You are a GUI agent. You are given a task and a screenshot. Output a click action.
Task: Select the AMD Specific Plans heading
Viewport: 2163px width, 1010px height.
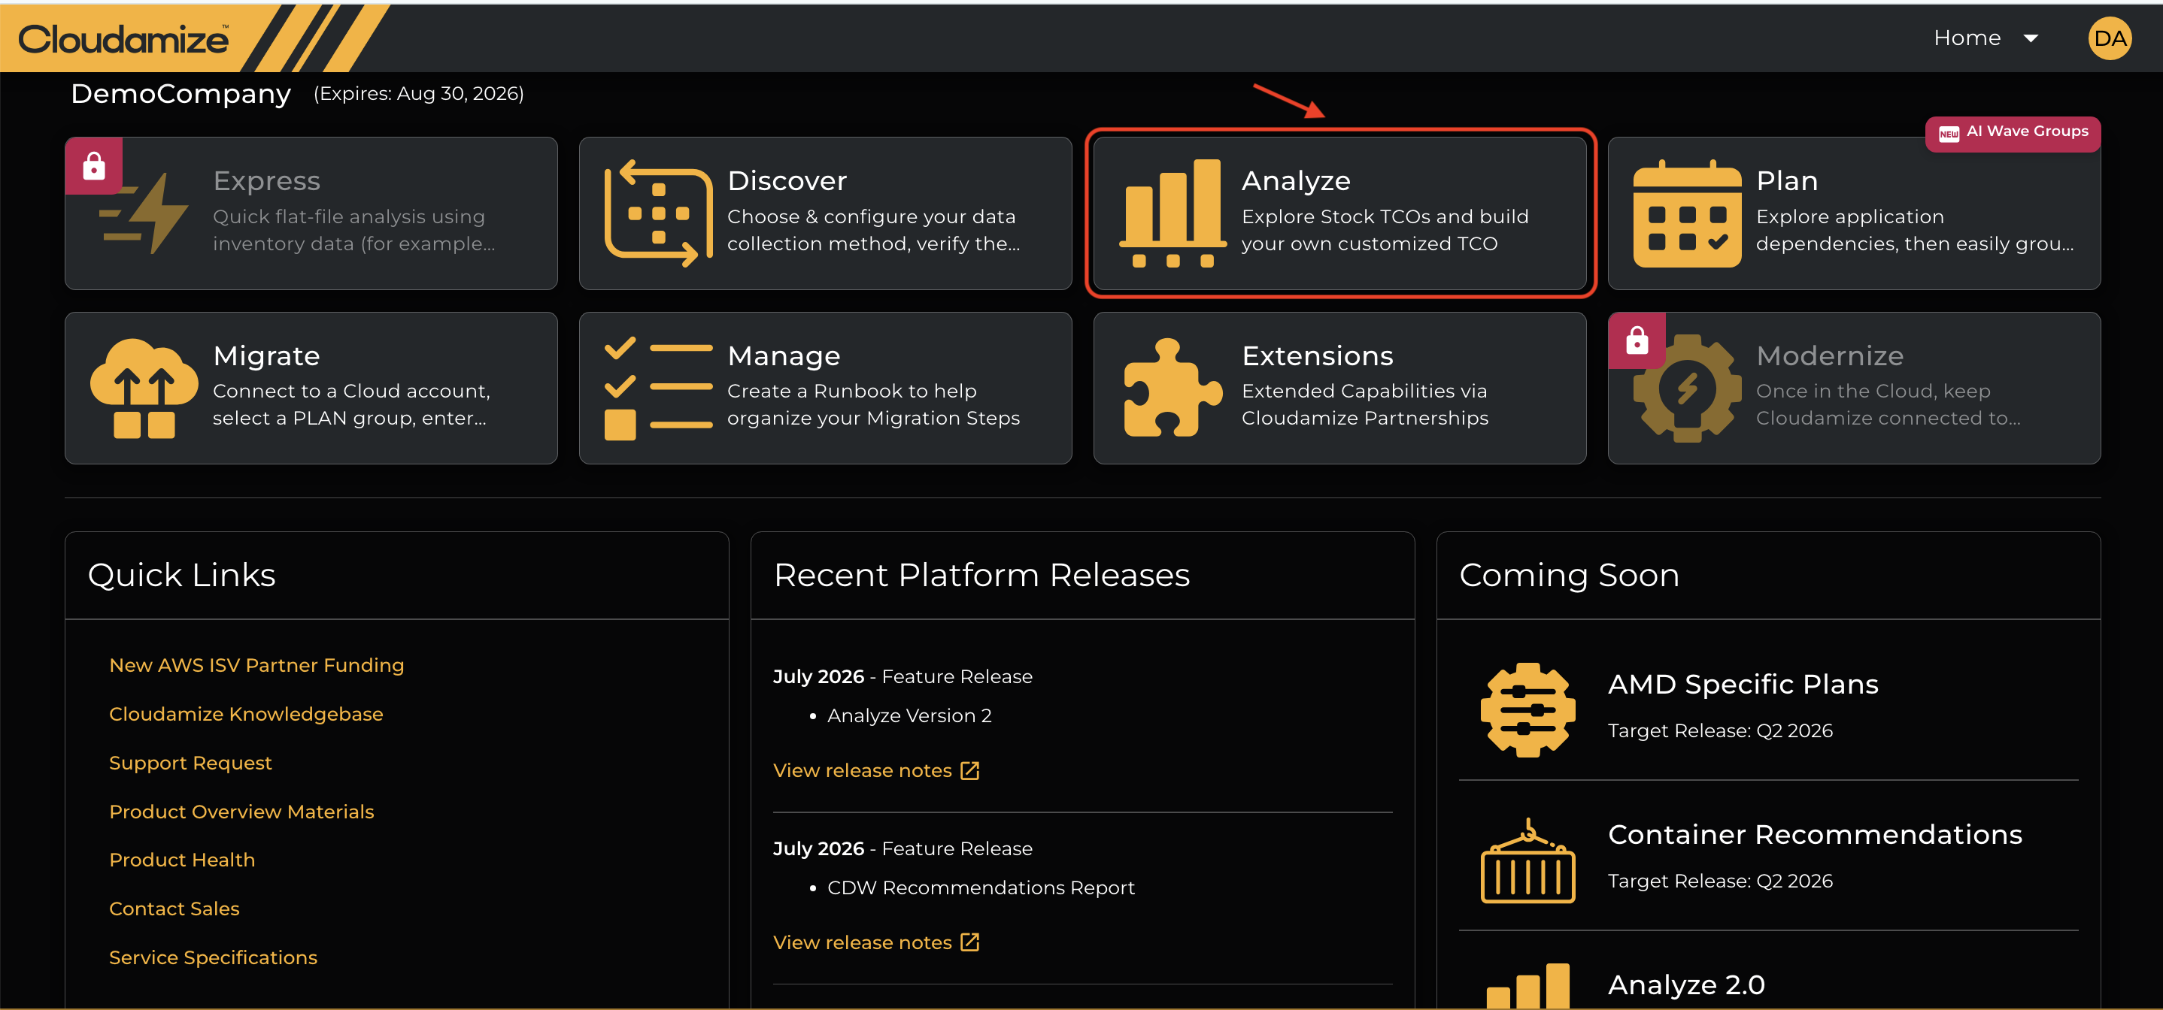[x=1743, y=685]
